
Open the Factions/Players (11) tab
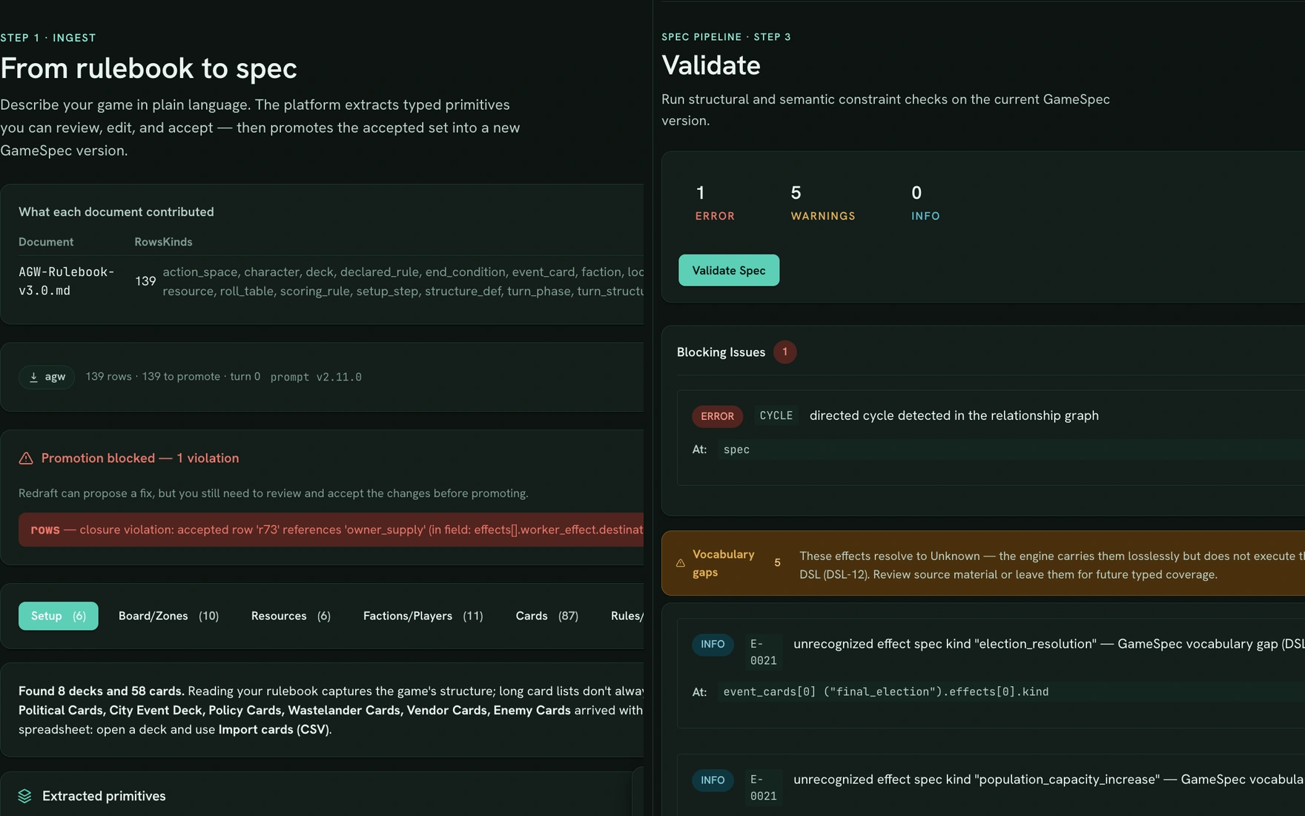pos(423,616)
